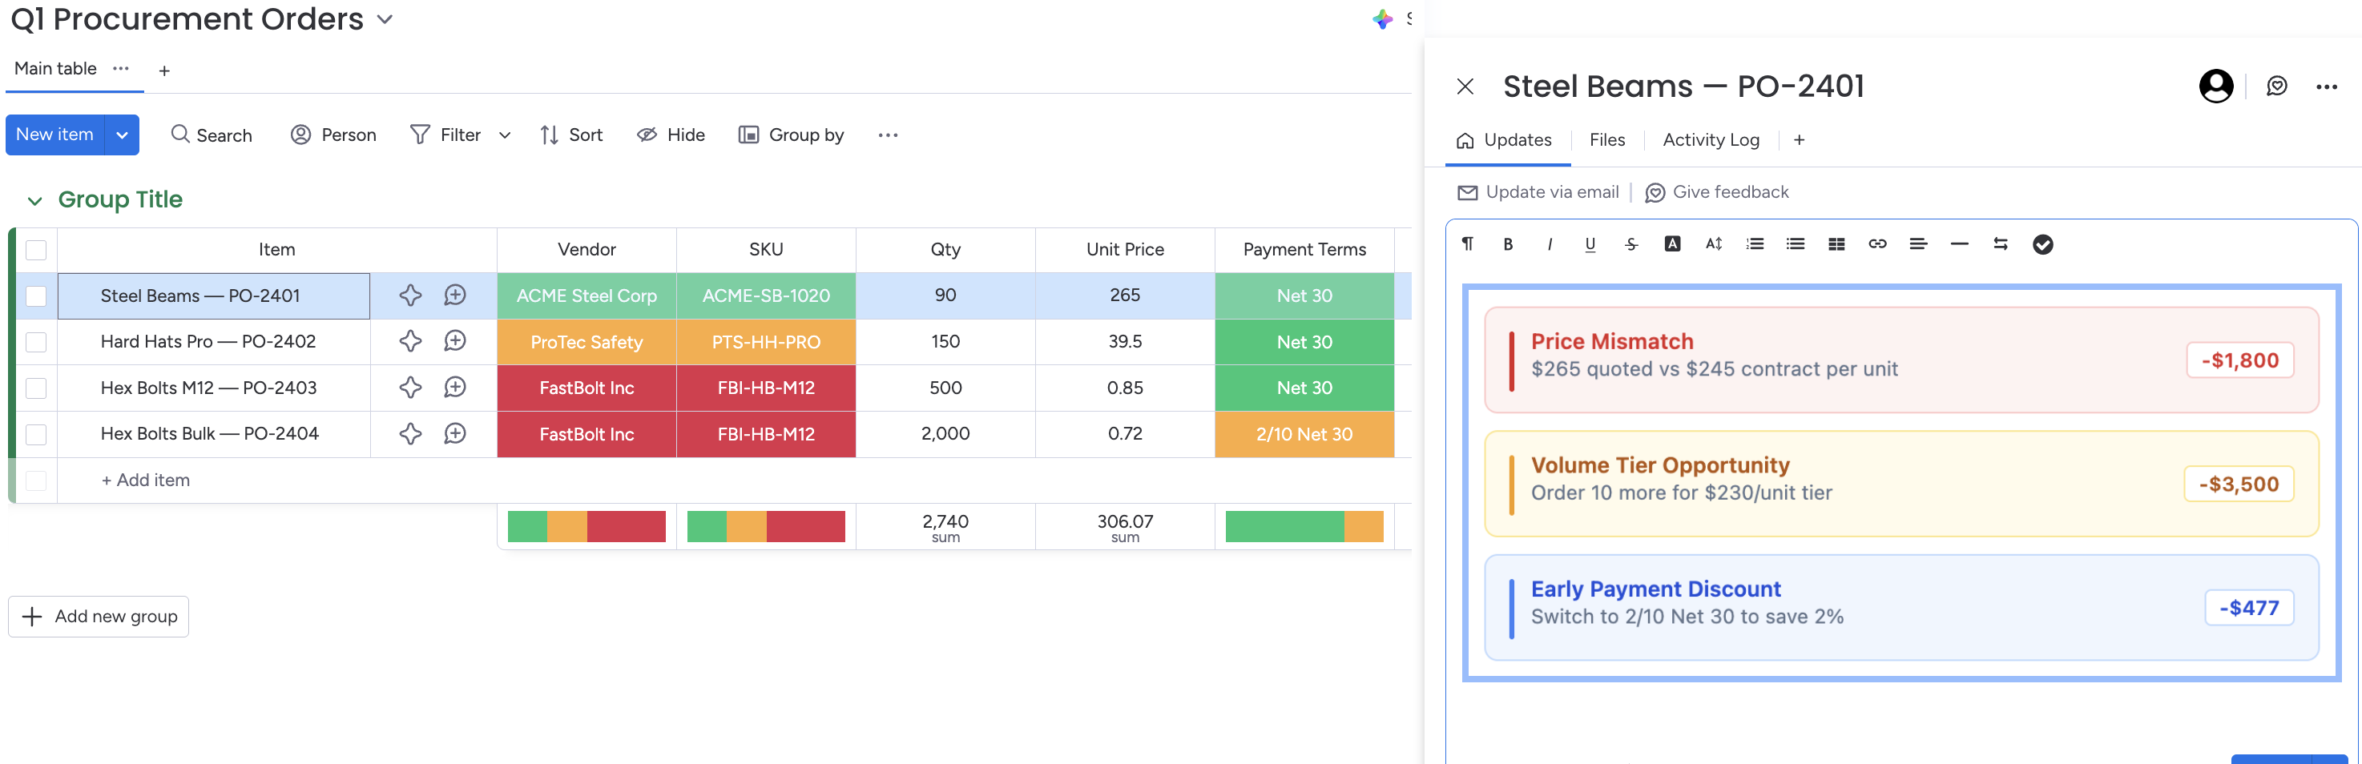Select the italic formatting icon
Screen dimensions: 2362x764
coord(1550,243)
